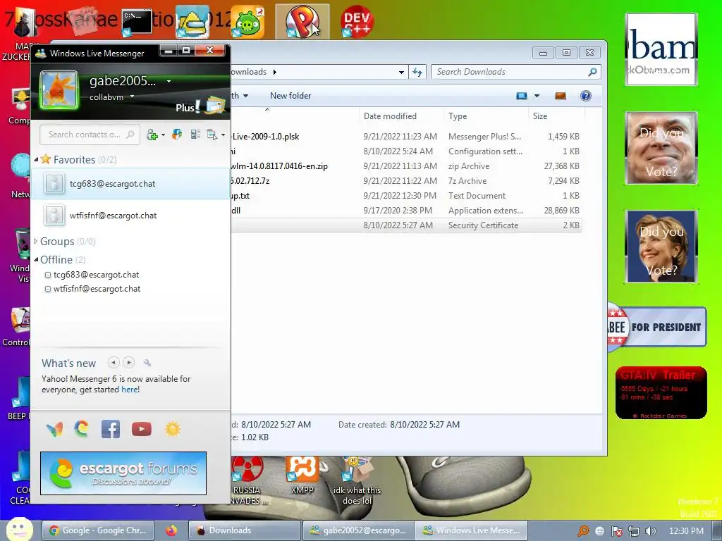Click the Search contacts field
Image resolution: width=722 pixels, height=541 pixels.
[x=90, y=135]
